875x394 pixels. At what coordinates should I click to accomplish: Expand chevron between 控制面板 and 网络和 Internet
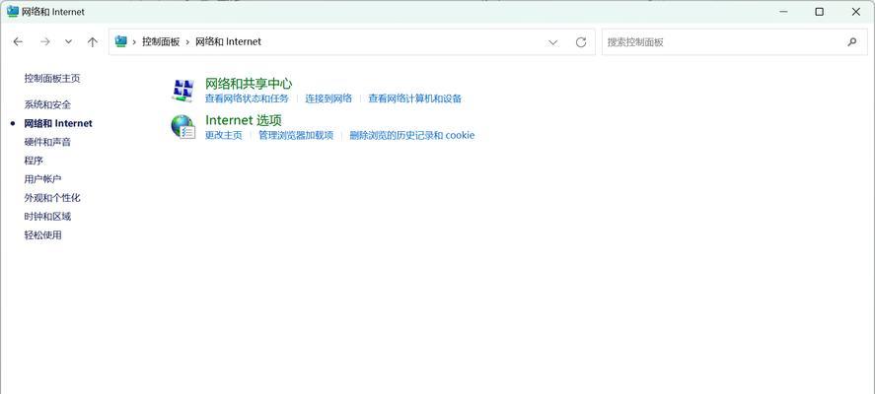187,41
